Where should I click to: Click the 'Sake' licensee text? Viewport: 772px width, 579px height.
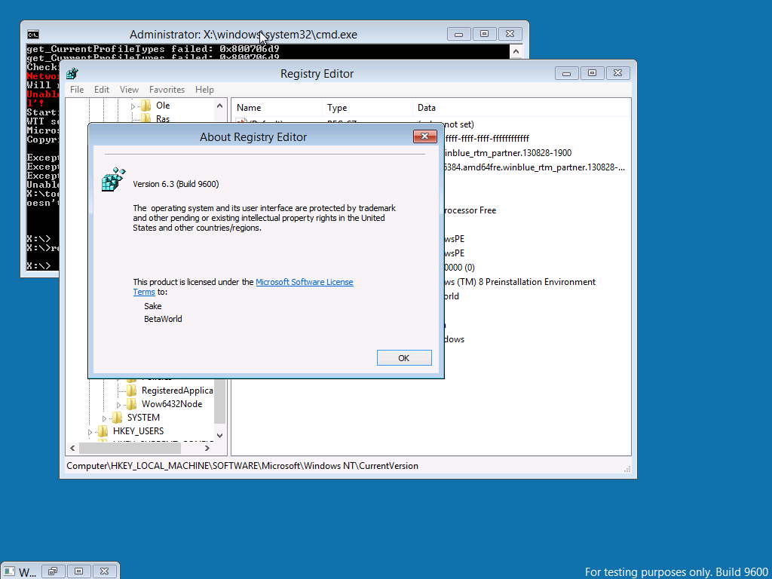coord(152,306)
